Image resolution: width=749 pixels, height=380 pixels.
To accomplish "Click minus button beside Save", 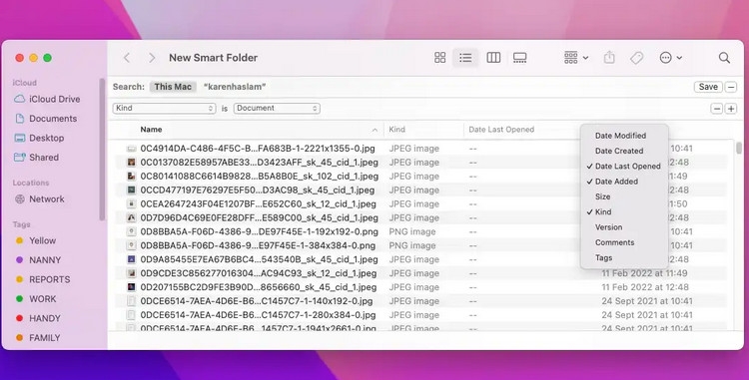I will point(731,87).
